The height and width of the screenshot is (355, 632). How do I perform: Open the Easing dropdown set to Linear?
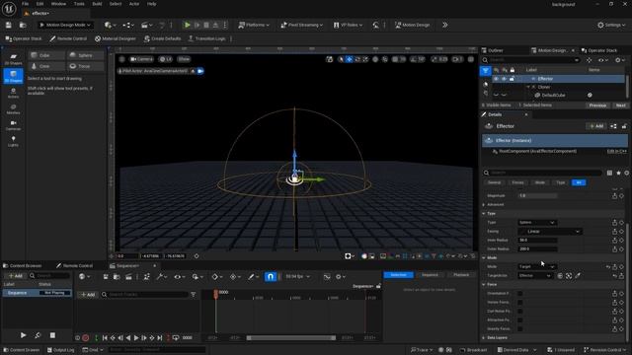pyautogui.click(x=550, y=232)
